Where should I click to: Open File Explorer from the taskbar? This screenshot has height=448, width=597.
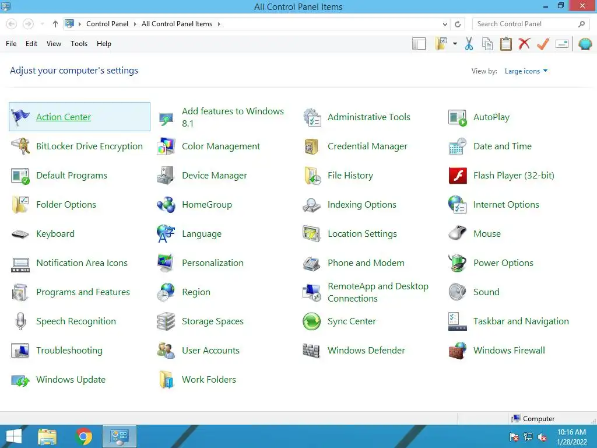point(47,436)
